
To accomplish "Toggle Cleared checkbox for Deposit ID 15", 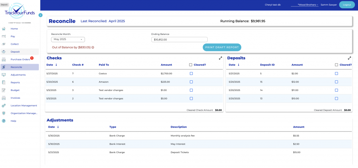I will pos(336,82).
